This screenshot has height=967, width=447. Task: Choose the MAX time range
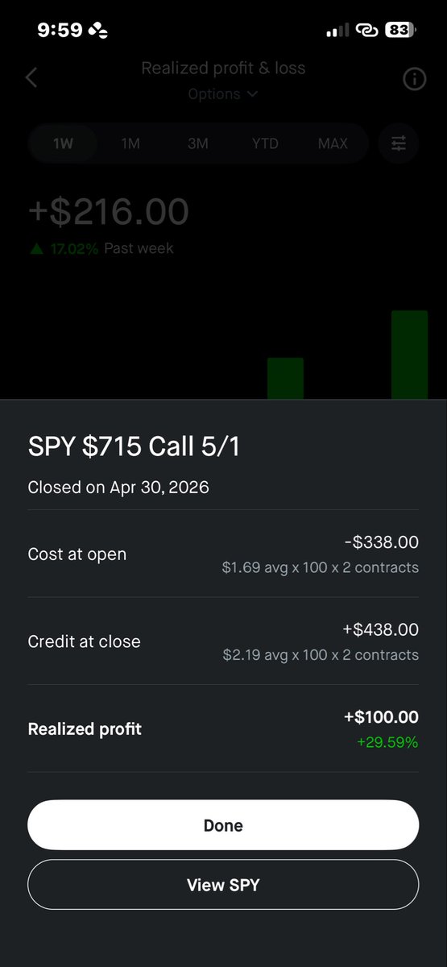pos(333,144)
